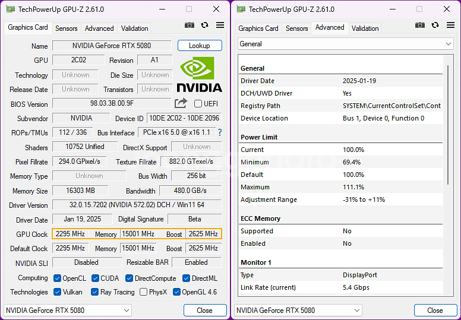
Task: Open hamburger menu in left GPU-Z window
Action: 220,26
